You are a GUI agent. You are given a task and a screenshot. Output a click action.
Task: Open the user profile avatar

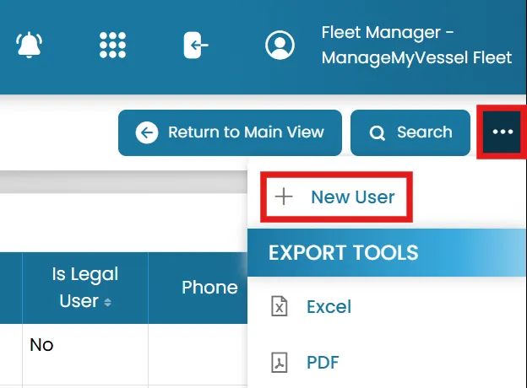(280, 45)
